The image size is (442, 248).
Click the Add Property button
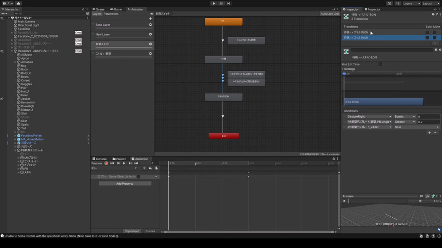pos(125,183)
